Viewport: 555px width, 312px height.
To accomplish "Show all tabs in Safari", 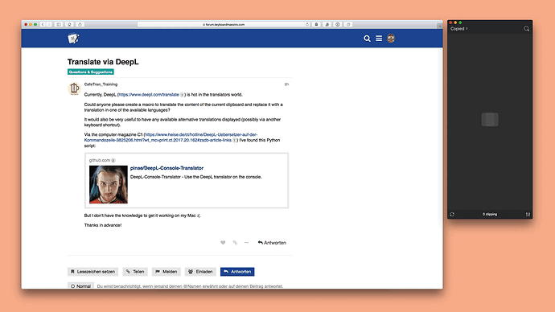I will [348, 24].
